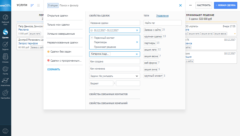Switch to pipeline view icon
The image size is (240, 136).
point(32,5)
